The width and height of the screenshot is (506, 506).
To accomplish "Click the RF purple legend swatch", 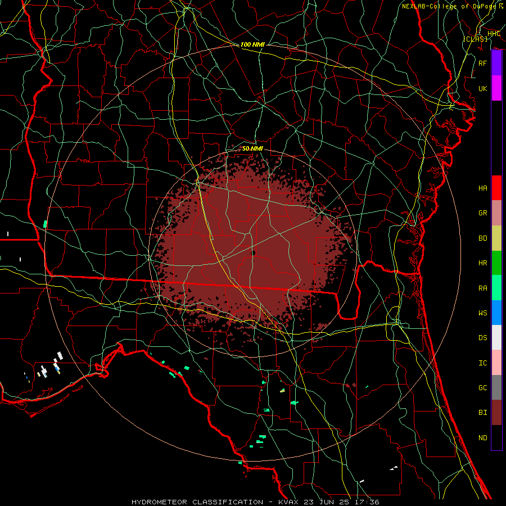I will coord(496,63).
